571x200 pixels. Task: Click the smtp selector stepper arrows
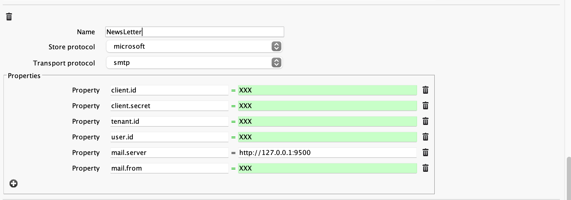coord(276,62)
